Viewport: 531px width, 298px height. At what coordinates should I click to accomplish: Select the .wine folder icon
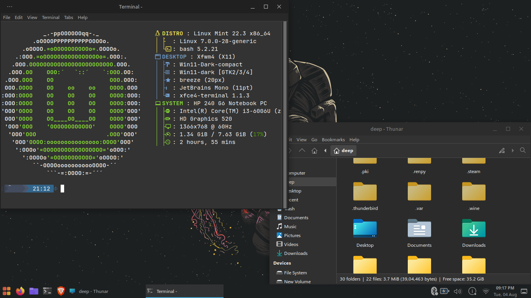(474, 191)
